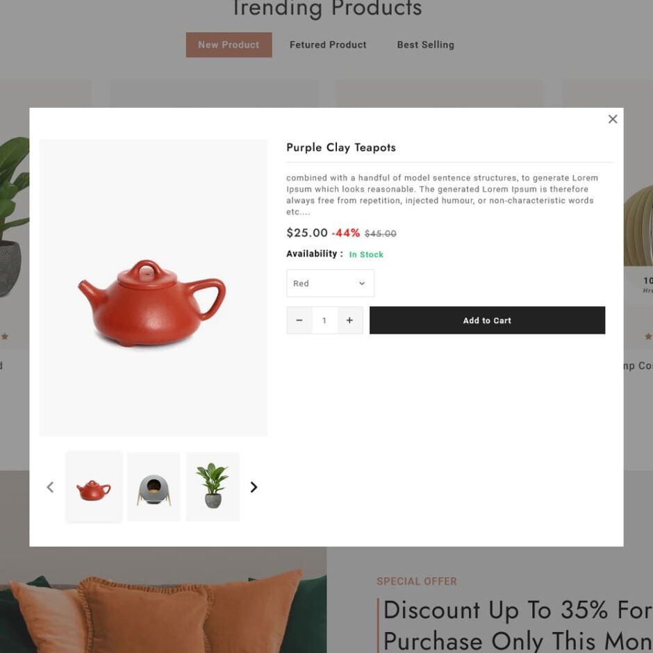Click the In Stock availability label
This screenshot has width=653, height=653.
[366, 254]
